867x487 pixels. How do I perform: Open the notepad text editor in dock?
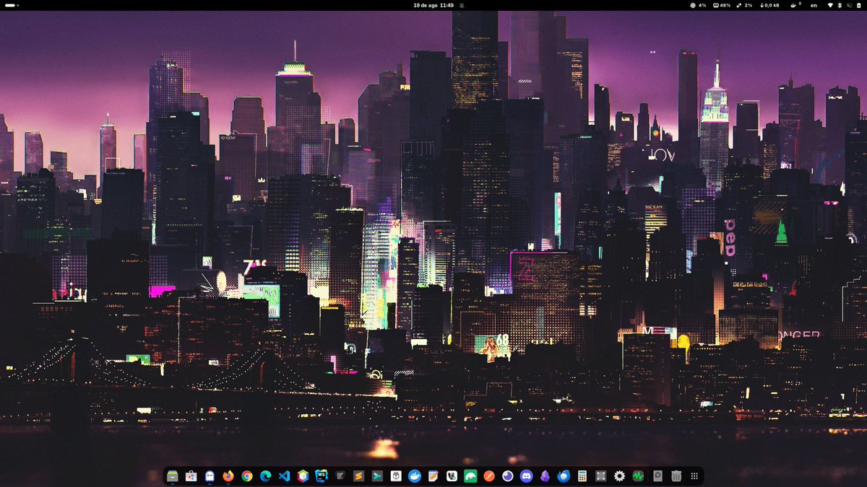coord(433,476)
